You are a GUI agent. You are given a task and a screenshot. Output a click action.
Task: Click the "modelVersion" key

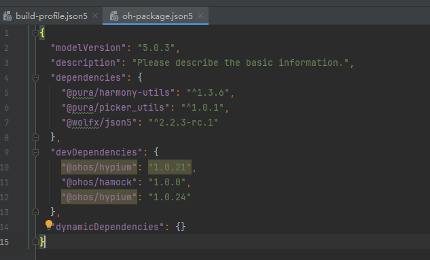pyautogui.click(x=88, y=48)
